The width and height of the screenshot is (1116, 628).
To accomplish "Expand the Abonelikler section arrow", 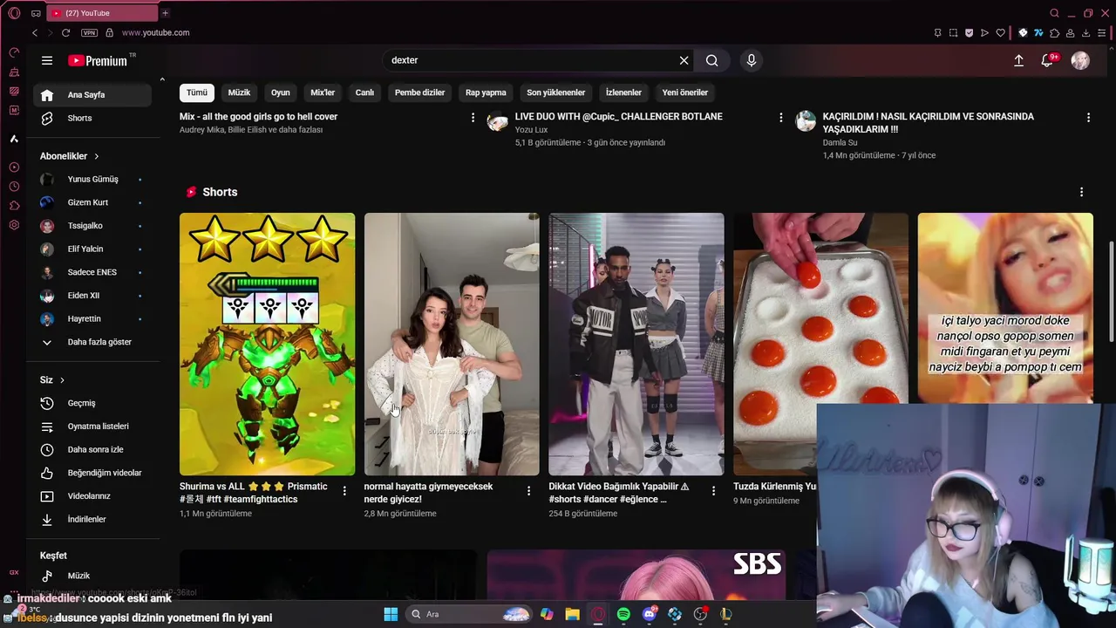I will (x=96, y=156).
